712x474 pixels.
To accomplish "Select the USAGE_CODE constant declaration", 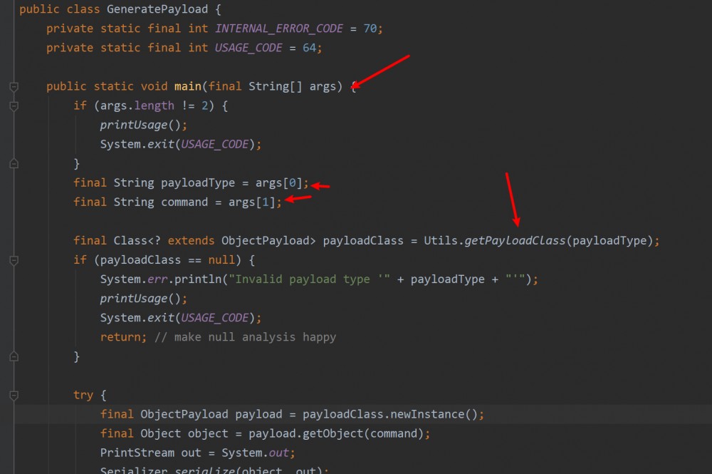I will pos(248,48).
